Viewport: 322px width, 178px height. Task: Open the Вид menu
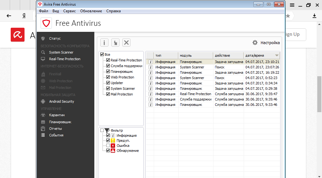click(56, 11)
